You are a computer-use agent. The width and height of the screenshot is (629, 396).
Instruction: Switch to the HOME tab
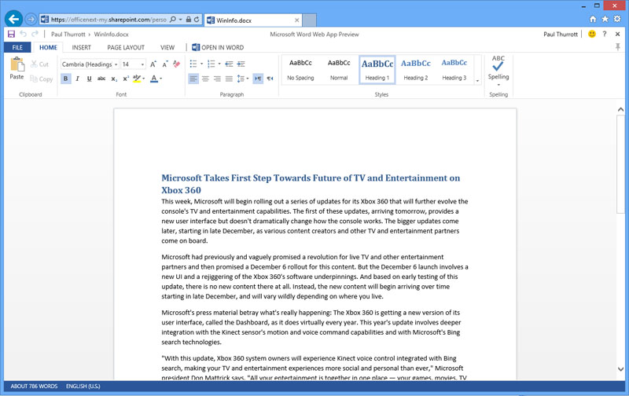tap(48, 47)
